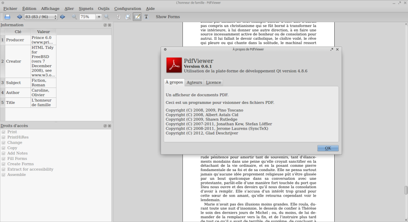The height and width of the screenshot is (222, 408).
Task: Open the Aller menu
Action: (69, 9)
